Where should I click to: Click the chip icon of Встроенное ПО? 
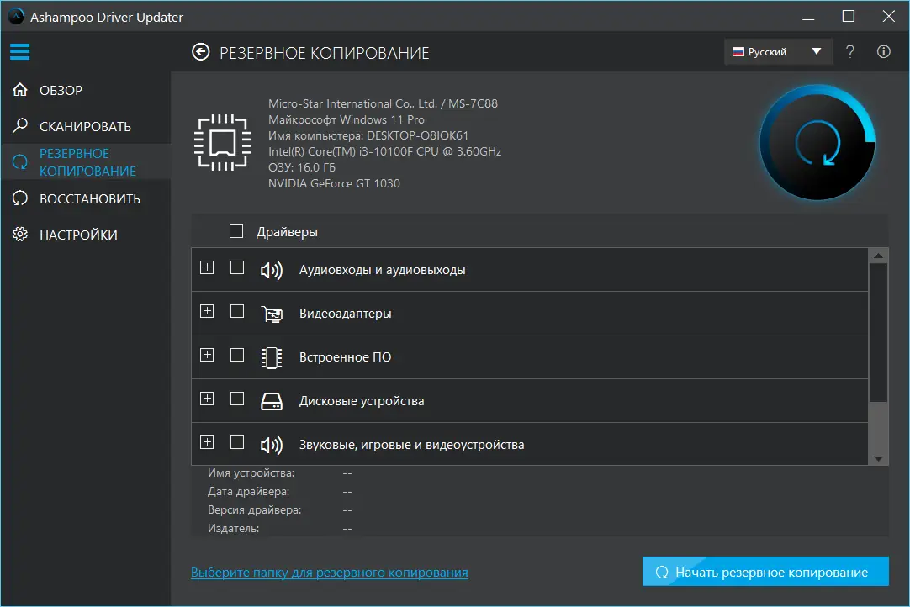click(x=271, y=357)
